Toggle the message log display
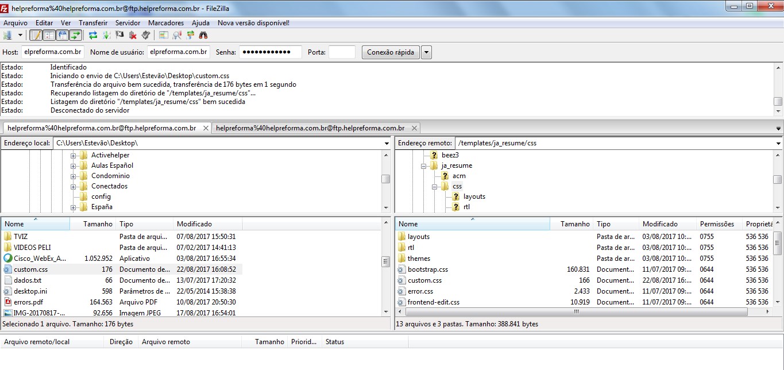Viewport: 784px width, 370px height. (x=36, y=34)
